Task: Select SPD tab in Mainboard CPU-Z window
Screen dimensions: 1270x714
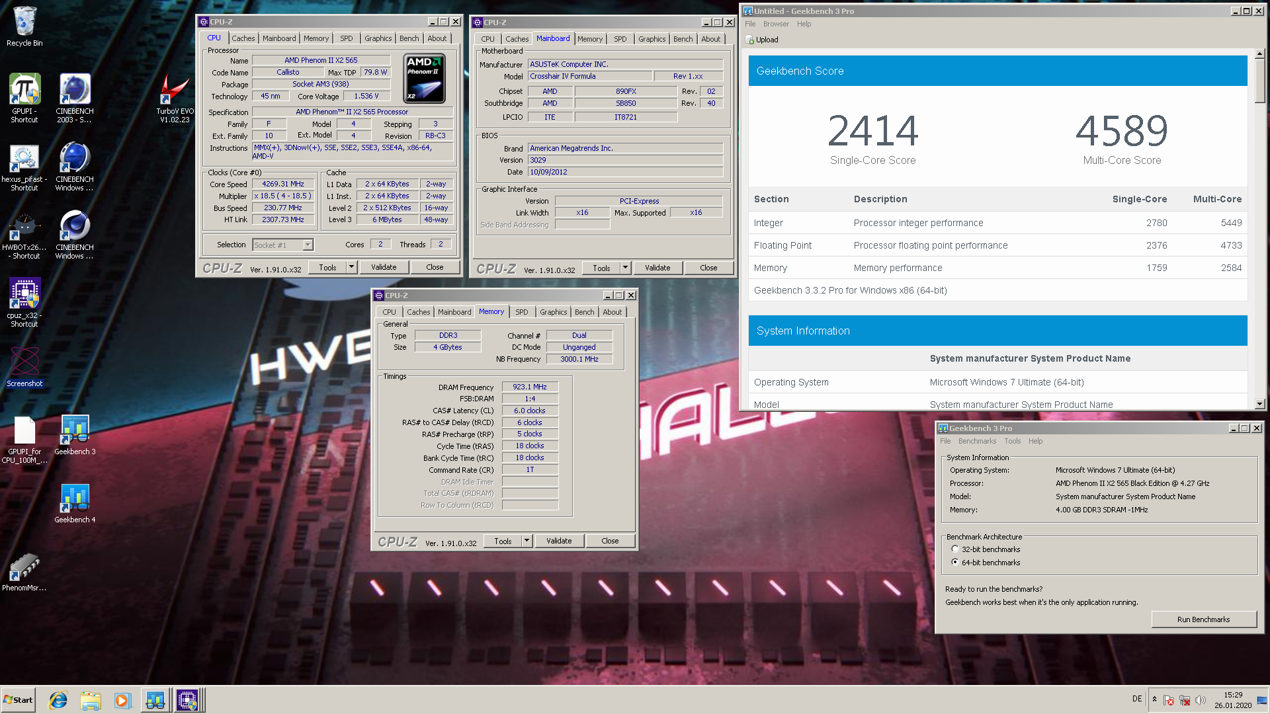Action: click(x=620, y=39)
